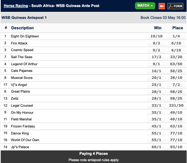Choose Frozen Fantasy win odds 45/1

coord(156,126)
